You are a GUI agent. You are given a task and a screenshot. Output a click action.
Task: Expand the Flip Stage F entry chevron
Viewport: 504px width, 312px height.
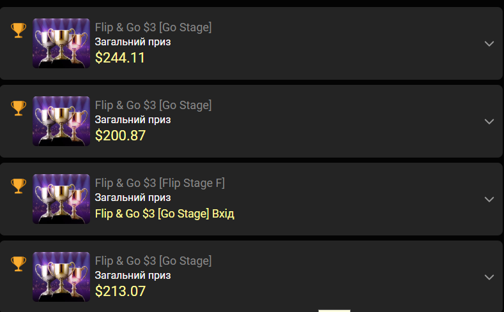click(489, 199)
